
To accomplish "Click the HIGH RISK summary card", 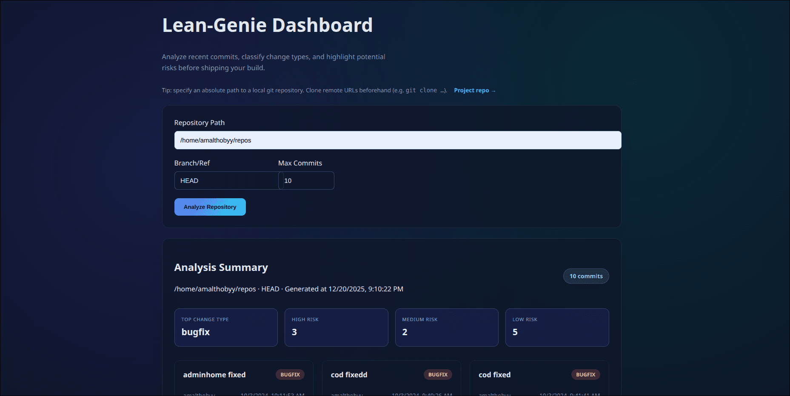I will click(x=336, y=327).
